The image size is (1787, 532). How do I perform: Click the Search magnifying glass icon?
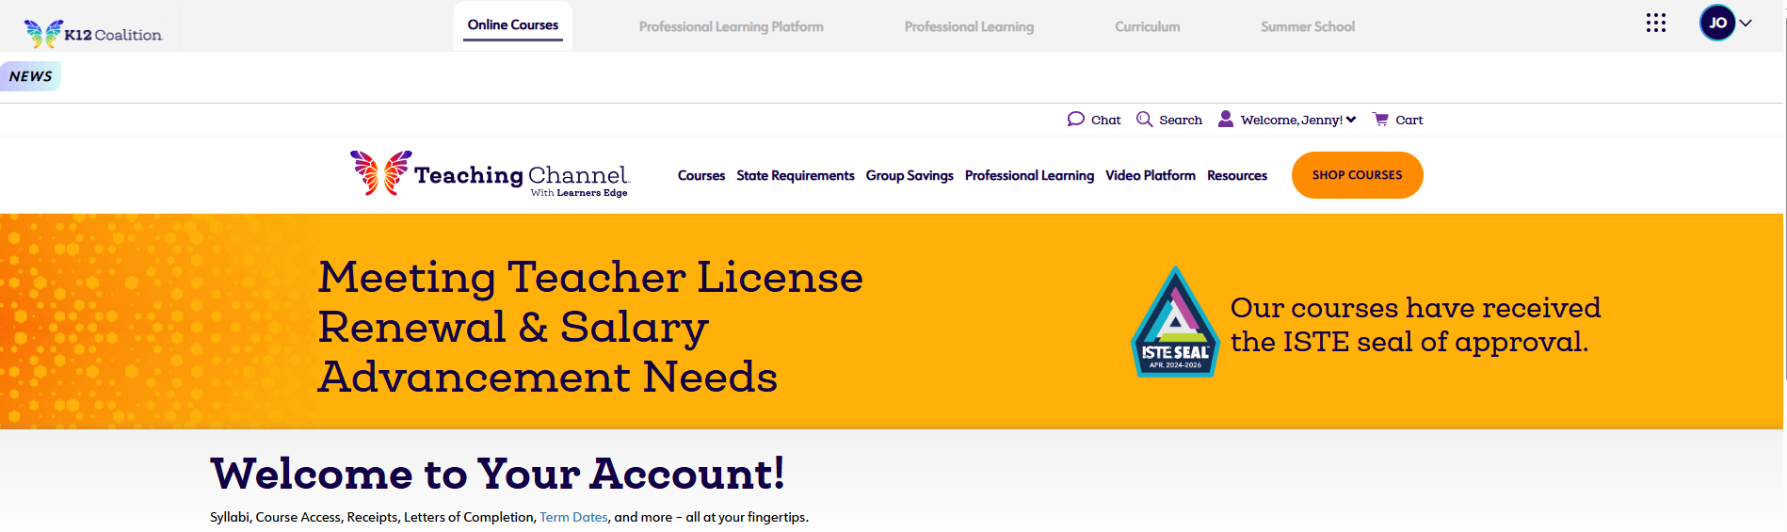pos(1144,119)
